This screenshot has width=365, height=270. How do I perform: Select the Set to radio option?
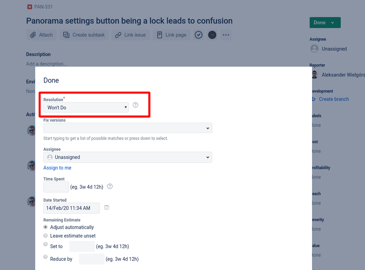[x=45, y=244]
